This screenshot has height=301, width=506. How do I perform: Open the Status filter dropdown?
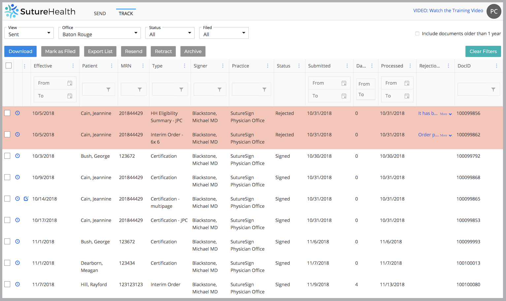pos(170,33)
